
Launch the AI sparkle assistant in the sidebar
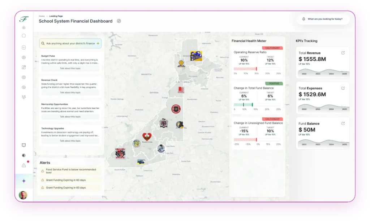24,181
